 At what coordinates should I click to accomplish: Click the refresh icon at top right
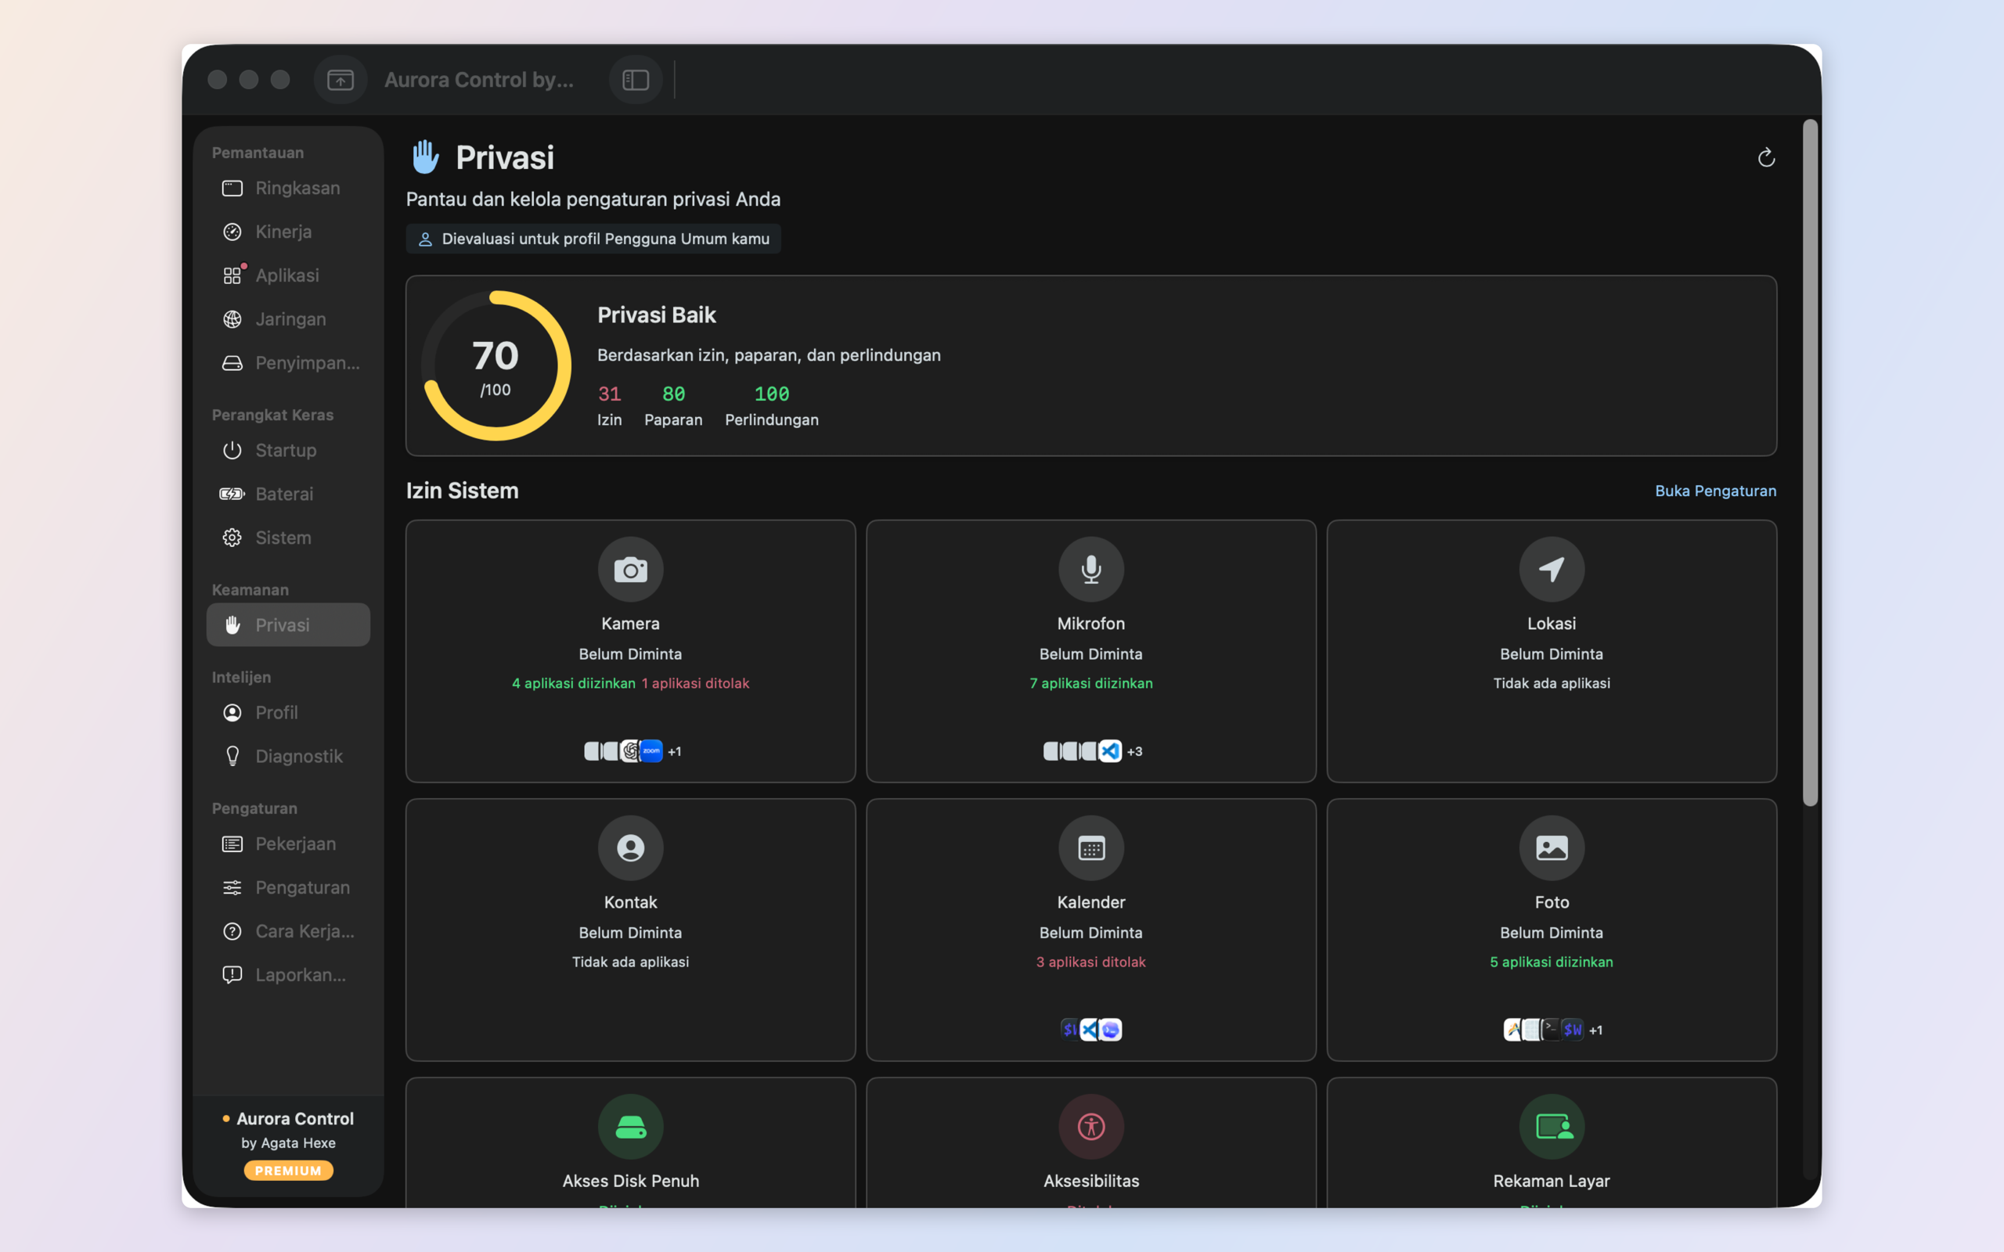[x=1765, y=157]
